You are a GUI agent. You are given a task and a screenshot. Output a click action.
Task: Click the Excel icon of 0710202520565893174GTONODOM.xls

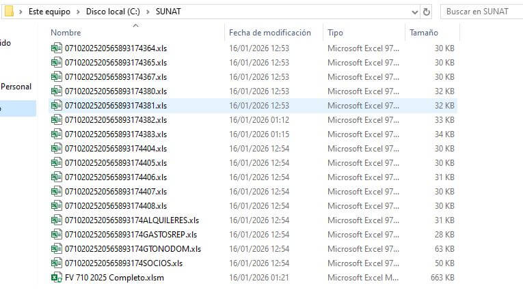[x=56, y=249]
